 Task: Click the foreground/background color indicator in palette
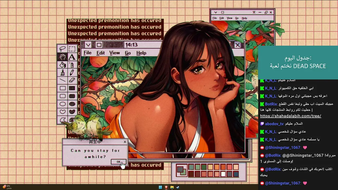pos(181,170)
